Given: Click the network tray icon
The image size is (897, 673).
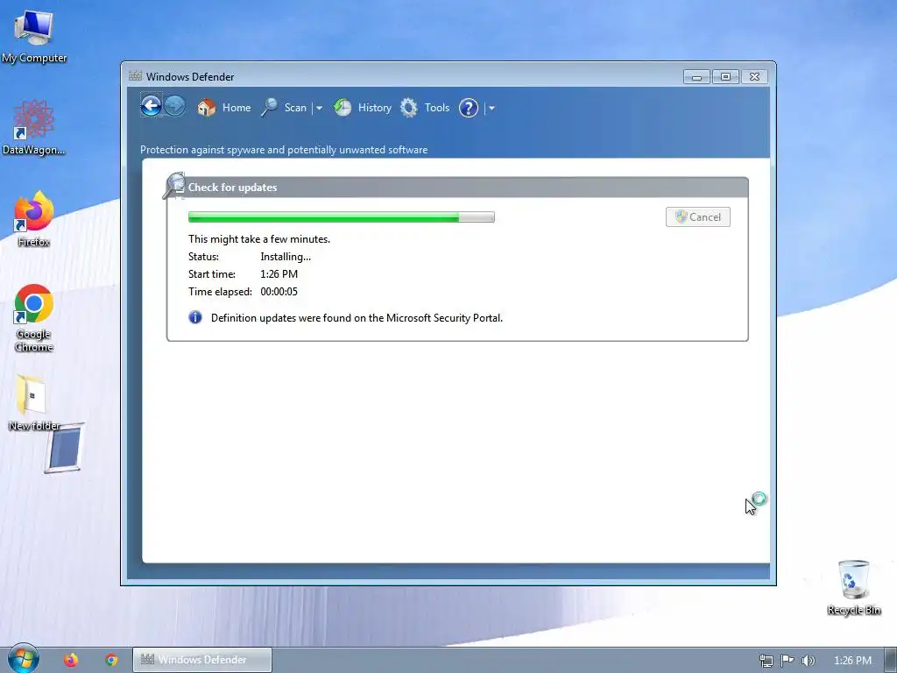Looking at the screenshot, I should coord(766,661).
